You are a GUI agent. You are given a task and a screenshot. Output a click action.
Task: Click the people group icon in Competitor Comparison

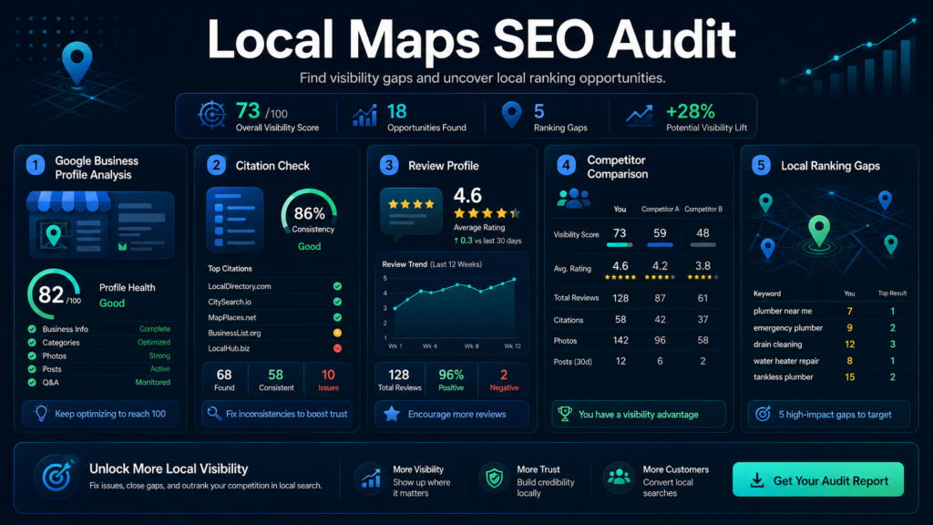574,198
